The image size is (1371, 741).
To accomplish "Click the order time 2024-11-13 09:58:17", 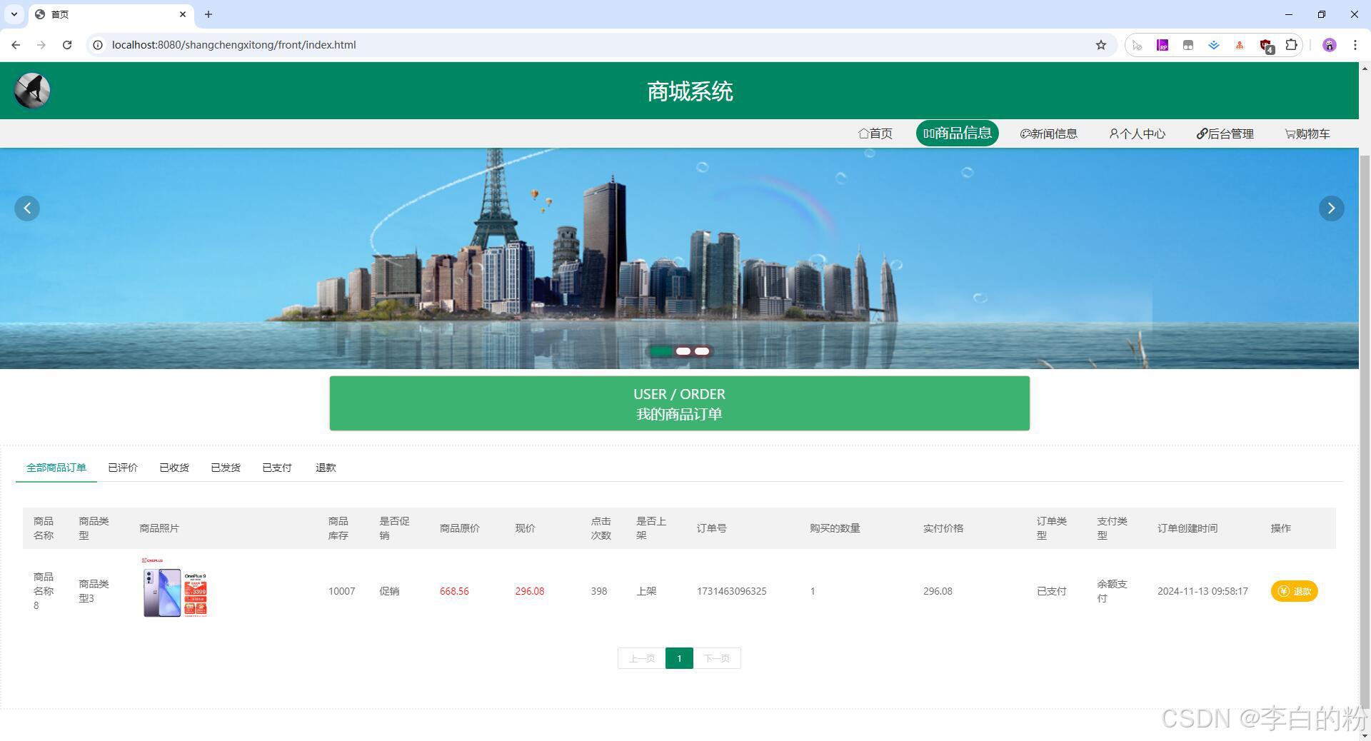I will point(1202,591).
